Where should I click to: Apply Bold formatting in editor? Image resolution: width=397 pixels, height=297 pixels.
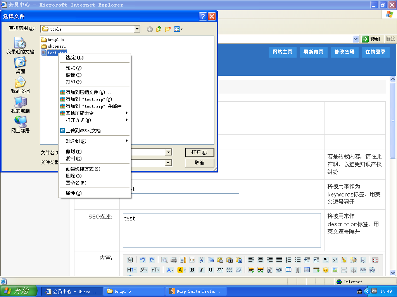pos(192,270)
